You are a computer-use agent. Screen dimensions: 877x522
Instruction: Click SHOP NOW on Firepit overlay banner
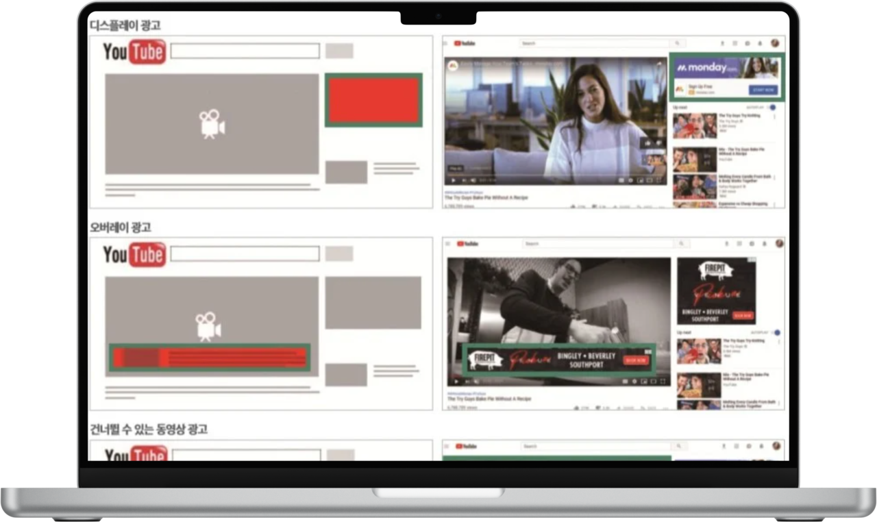[636, 360]
